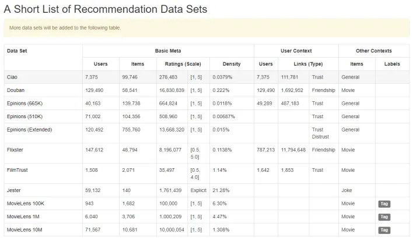Select the Epinions (665K) data set name
This screenshot has height=241, width=420.
pos(26,103)
